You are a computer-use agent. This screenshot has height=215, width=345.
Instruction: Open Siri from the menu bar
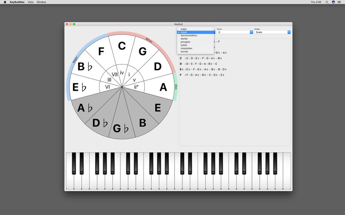coord(333,2)
